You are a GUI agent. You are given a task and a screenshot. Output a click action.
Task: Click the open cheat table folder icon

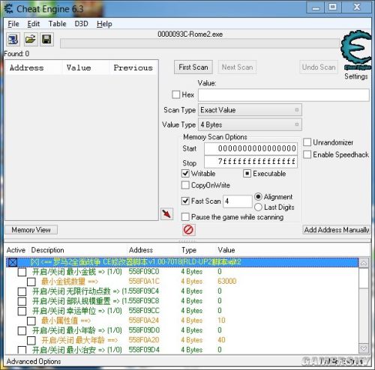(x=31, y=40)
